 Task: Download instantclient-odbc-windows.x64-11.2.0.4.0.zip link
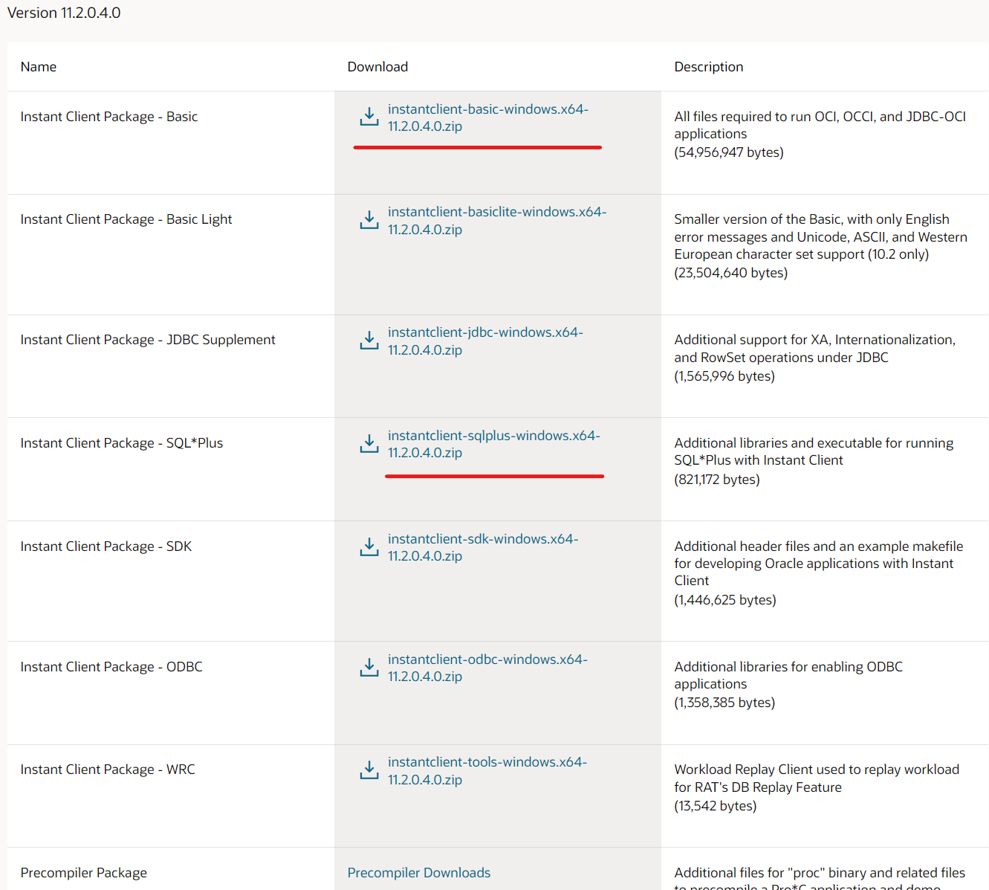(487, 668)
